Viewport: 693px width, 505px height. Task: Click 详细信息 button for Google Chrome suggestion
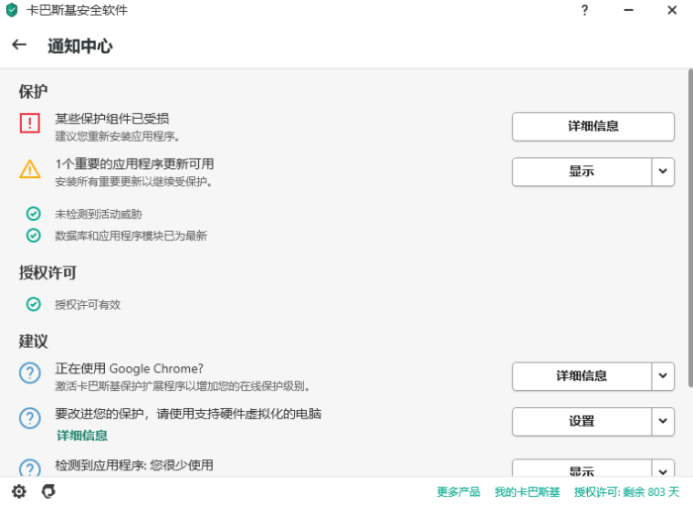pos(582,376)
